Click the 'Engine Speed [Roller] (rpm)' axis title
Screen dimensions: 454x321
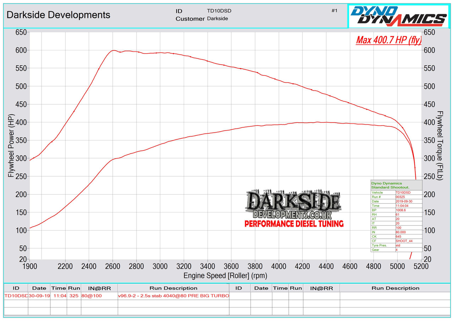click(225, 275)
